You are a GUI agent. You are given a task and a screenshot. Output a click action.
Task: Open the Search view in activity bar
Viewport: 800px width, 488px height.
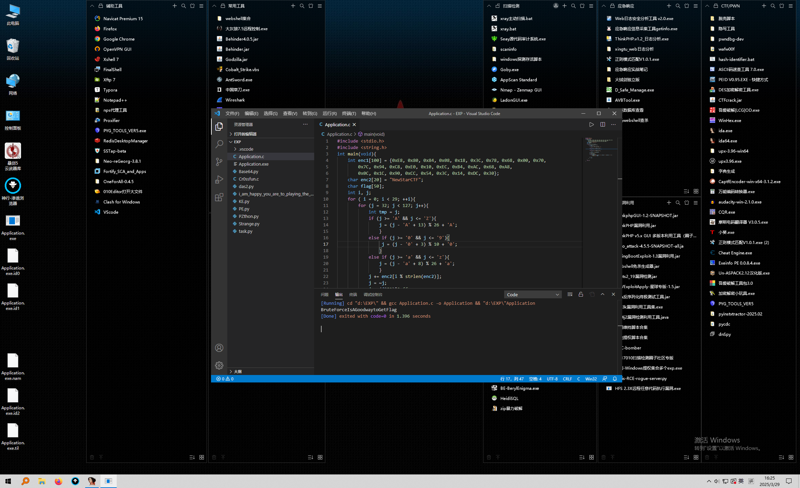click(x=219, y=144)
